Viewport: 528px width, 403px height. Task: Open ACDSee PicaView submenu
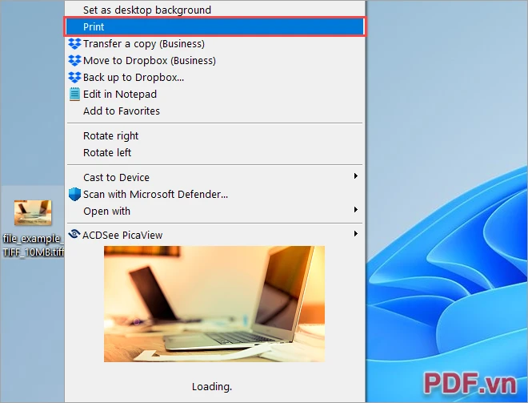pos(214,235)
